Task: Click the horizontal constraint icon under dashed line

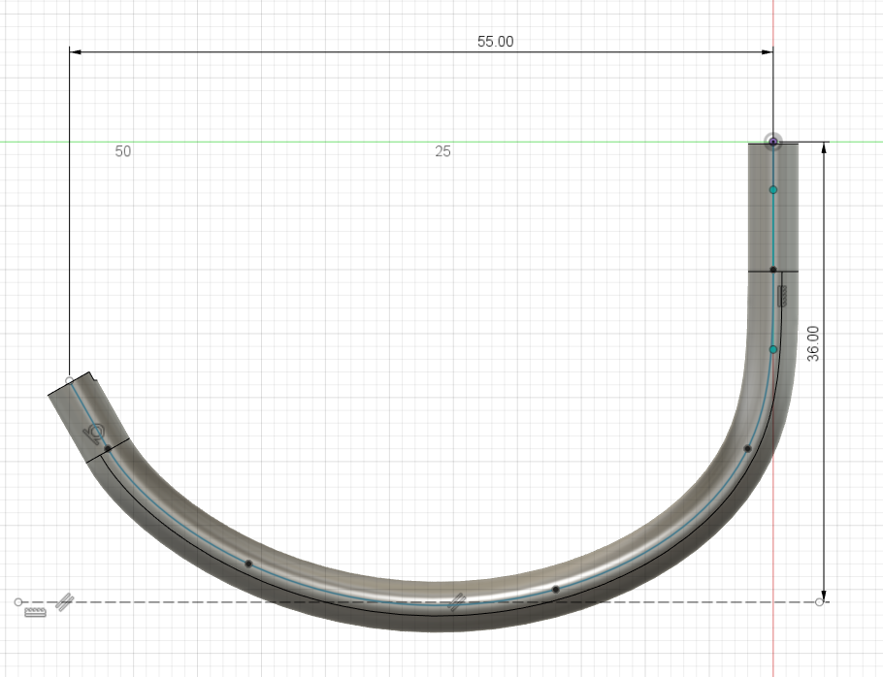Action: click(x=36, y=614)
